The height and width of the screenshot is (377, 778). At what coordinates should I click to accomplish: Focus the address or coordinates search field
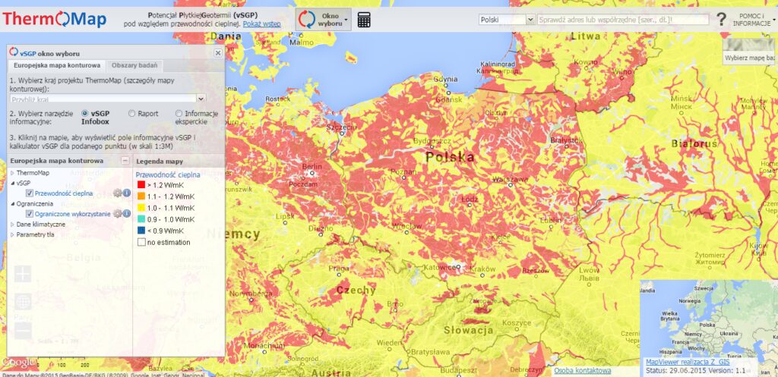point(623,20)
